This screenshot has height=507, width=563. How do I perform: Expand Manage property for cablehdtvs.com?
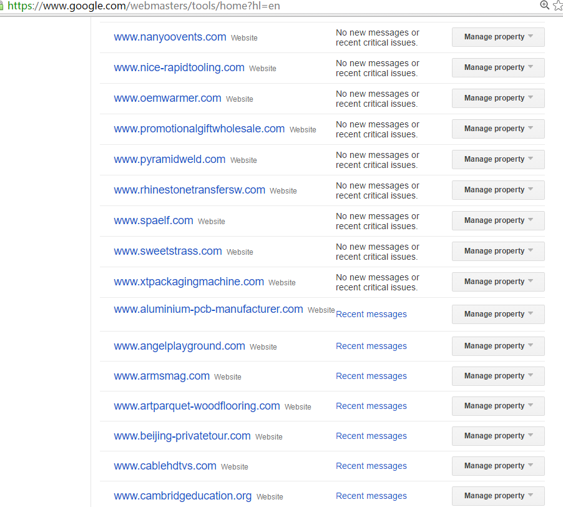point(498,466)
